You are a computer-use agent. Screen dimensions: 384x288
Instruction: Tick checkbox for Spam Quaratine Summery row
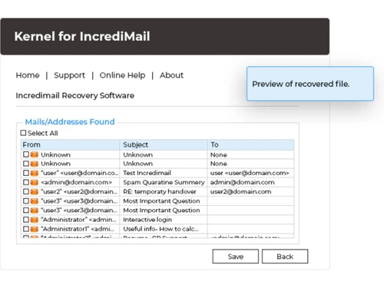(26, 182)
